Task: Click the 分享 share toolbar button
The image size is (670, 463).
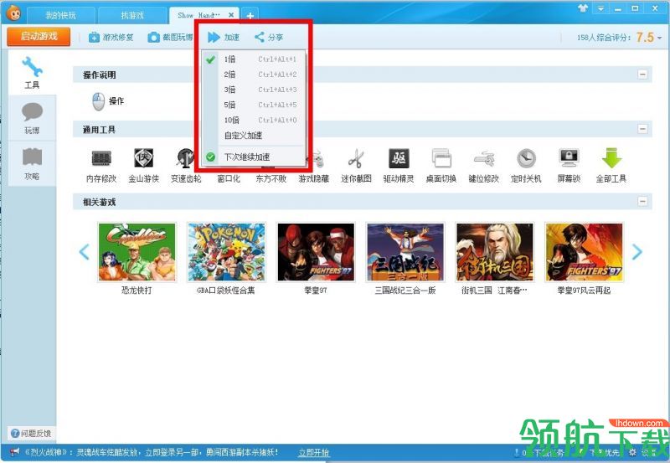Action: pyautogui.click(x=269, y=38)
